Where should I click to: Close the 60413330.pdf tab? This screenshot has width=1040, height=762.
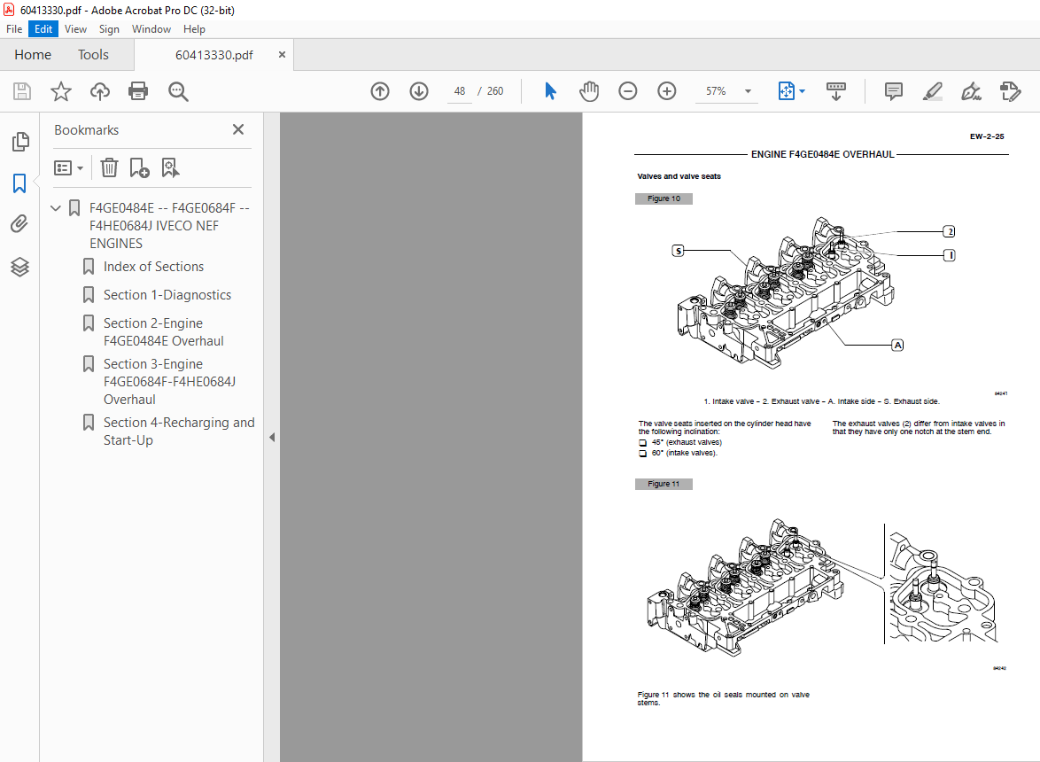[x=282, y=54]
